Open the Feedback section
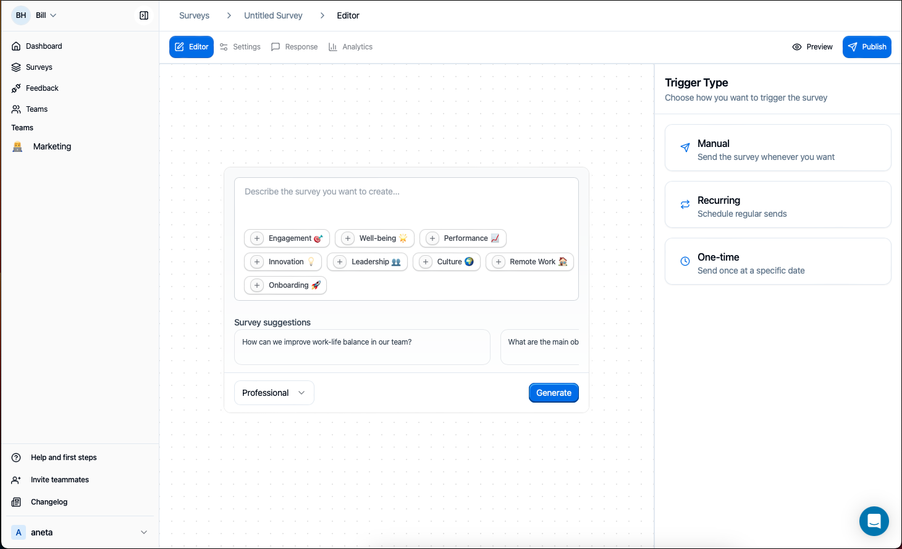This screenshot has width=902, height=549. 41,88
